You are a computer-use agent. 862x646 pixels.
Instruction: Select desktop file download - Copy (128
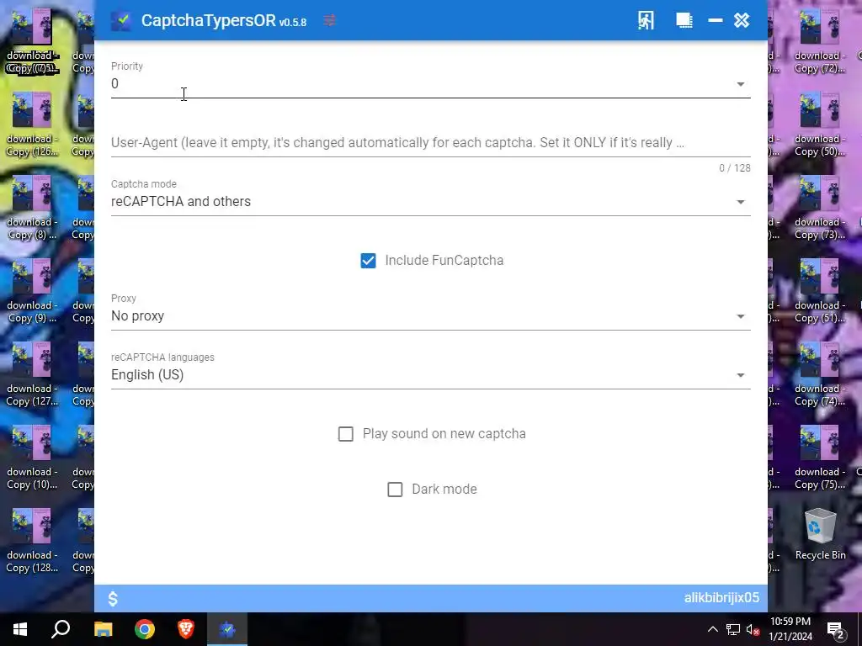tap(31, 541)
